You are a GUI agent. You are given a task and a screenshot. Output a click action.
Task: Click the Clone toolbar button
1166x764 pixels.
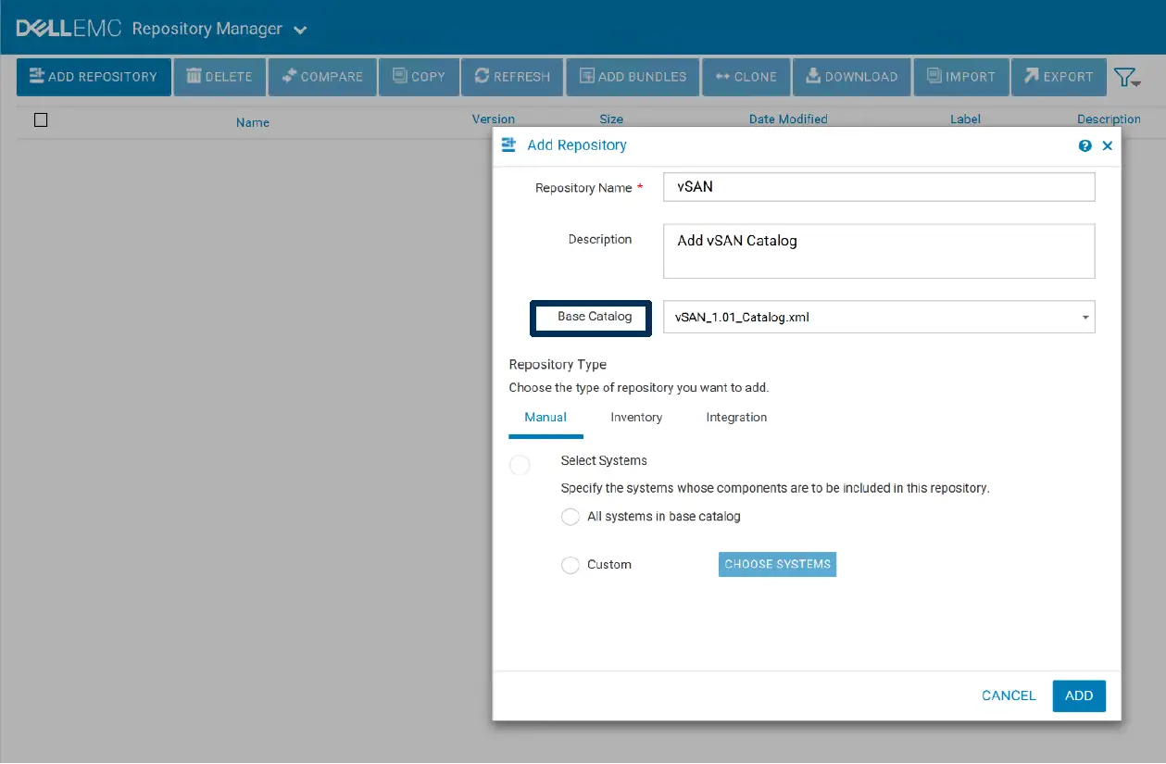746,77
